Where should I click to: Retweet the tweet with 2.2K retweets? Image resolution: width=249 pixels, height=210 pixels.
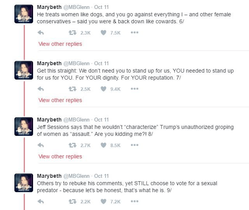pyautogui.click(x=72, y=201)
